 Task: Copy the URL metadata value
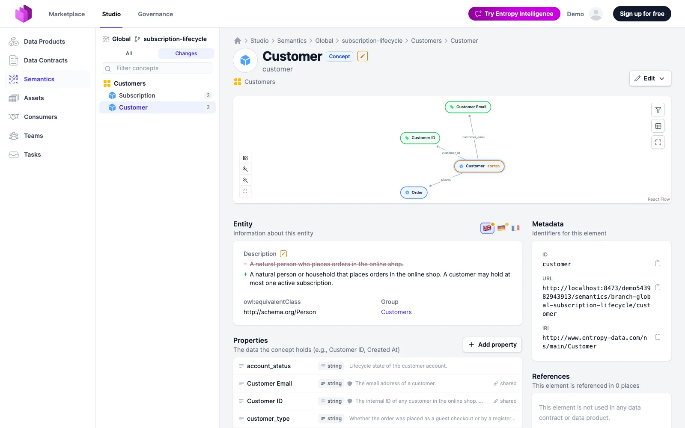point(658,287)
